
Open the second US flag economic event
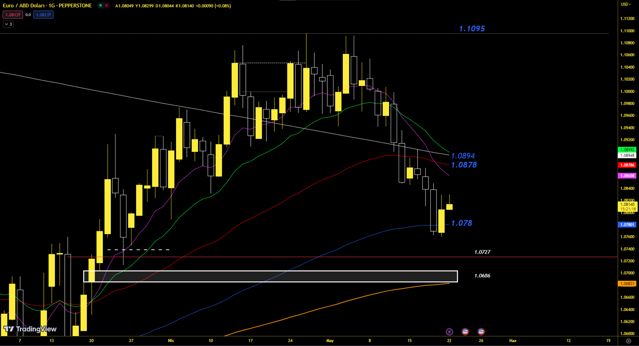click(481, 332)
